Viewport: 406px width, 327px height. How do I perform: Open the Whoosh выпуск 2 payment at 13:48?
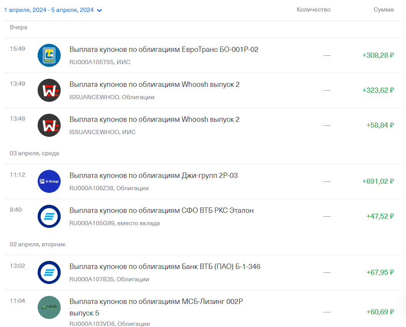202,125
